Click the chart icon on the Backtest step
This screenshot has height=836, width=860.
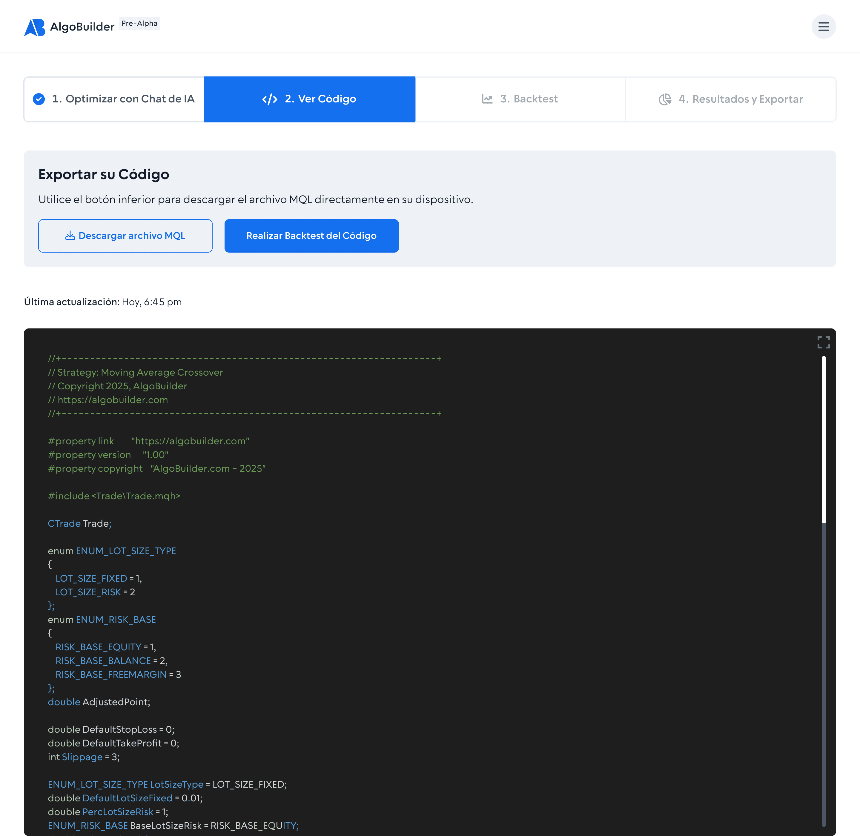pyautogui.click(x=488, y=99)
